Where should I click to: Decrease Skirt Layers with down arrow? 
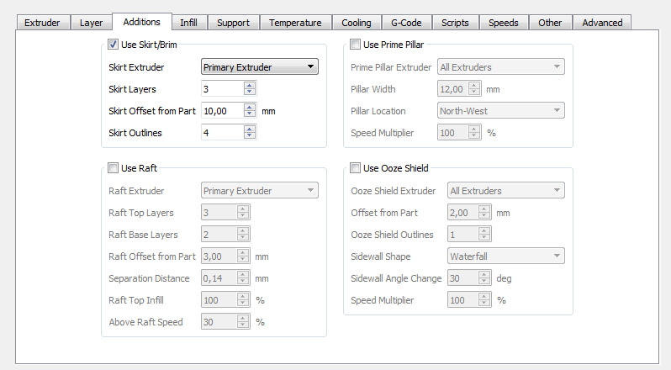click(249, 92)
